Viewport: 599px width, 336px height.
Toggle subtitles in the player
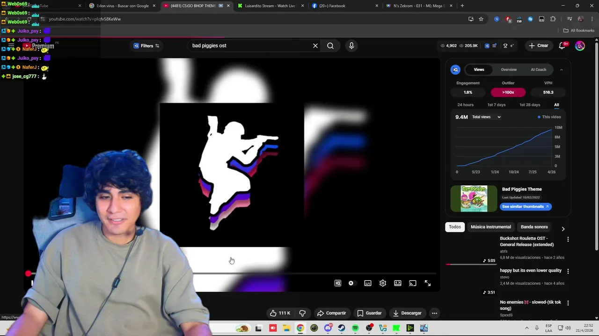pyautogui.click(x=368, y=283)
